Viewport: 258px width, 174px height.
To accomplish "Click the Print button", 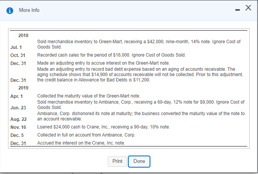I will 117,161.
